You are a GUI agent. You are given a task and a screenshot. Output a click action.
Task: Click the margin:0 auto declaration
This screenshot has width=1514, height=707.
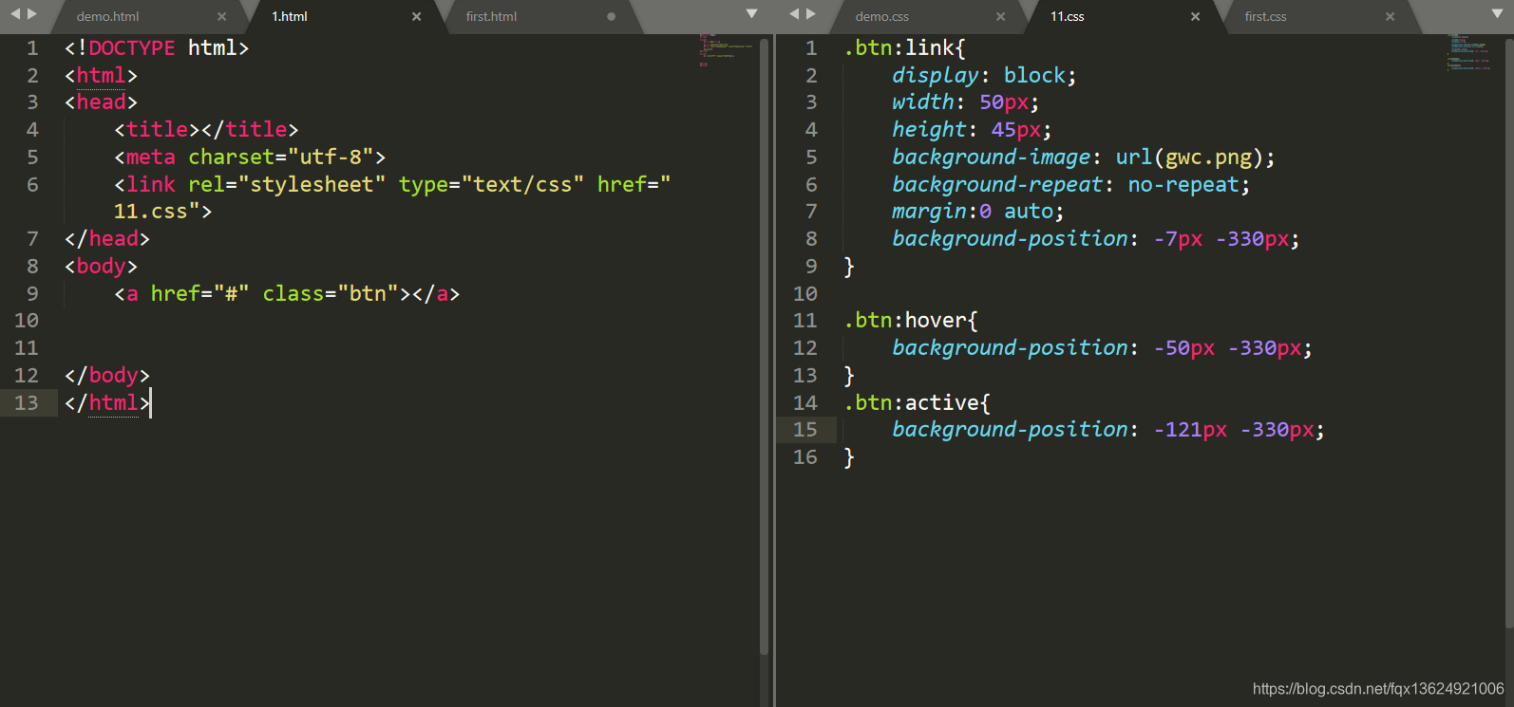point(978,212)
